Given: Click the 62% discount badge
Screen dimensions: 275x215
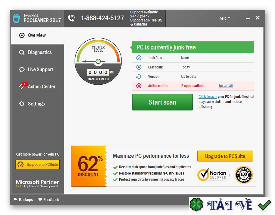Looking at the screenshot, I should pyautogui.click(x=89, y=166).
